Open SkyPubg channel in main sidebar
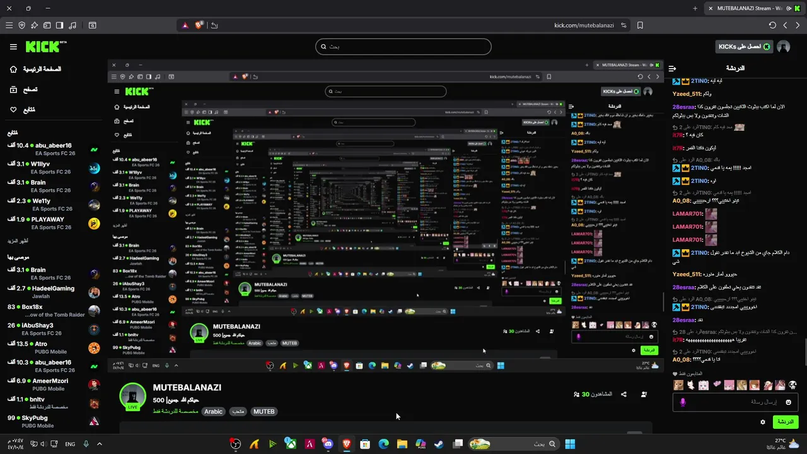Screen dimensions: 807x454 click(54, 421)
